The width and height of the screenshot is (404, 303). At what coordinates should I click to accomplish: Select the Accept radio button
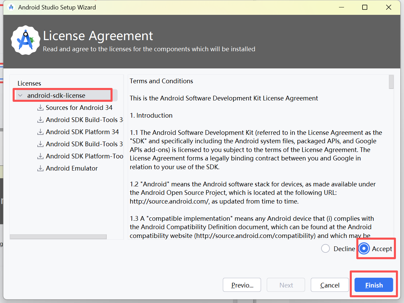click(x=364, y=249)
